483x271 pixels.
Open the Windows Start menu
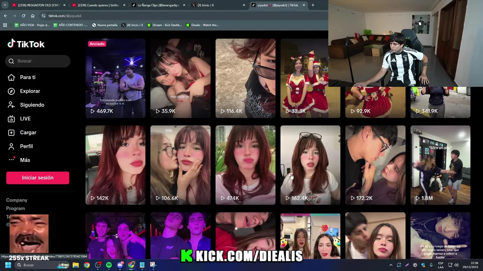pos(8,265)
